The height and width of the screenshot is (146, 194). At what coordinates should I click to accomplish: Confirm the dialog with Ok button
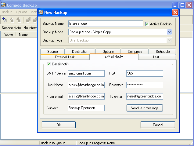(x=59, y=125)
